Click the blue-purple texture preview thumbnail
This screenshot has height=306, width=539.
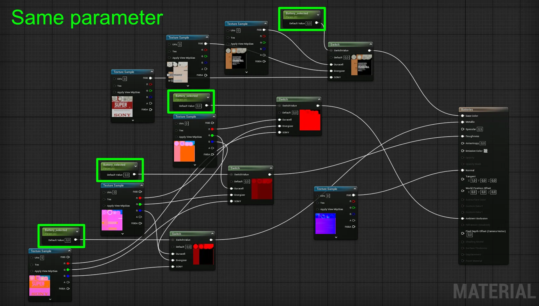click(x=325, y=224)
